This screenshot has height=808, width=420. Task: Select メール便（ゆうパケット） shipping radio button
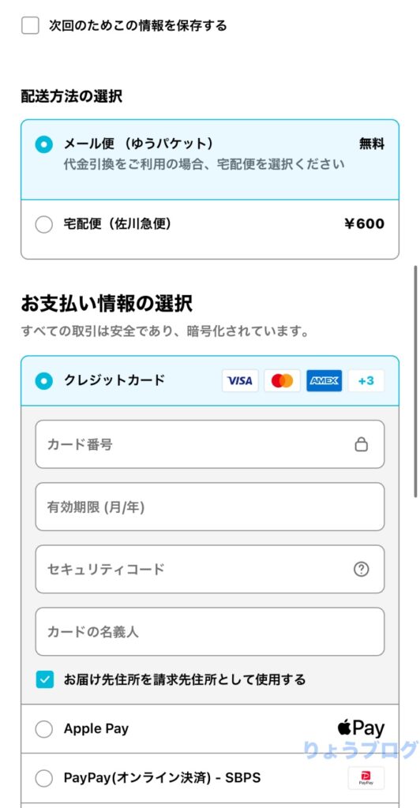pos(43,144)
